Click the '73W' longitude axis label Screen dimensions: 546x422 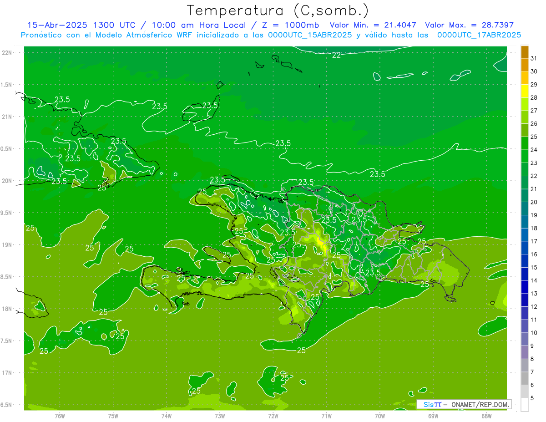click(x=220, y=416)
